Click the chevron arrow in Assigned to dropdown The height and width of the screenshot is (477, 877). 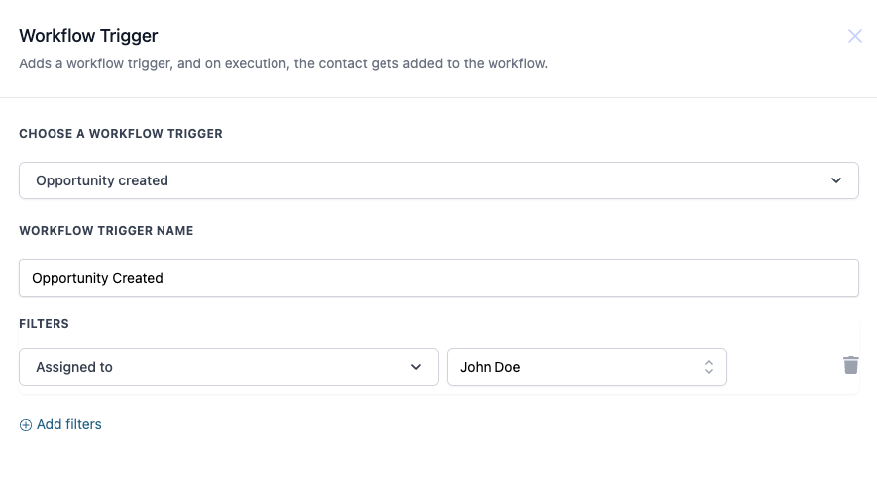click(416, 367)
